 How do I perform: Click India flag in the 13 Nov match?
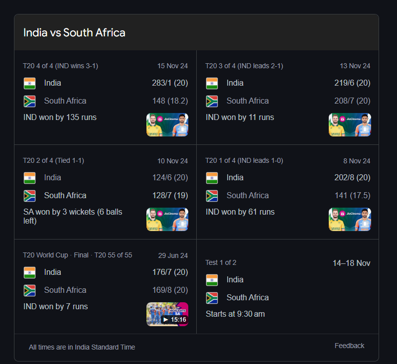coord(212,83)
